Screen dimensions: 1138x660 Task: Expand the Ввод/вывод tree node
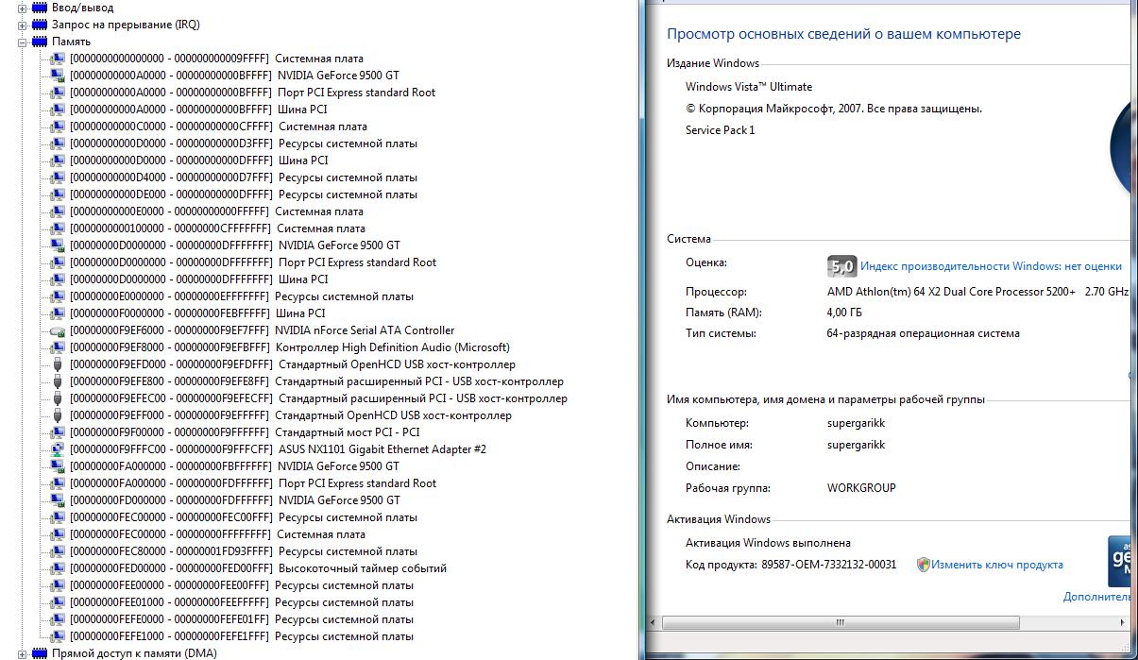[x=23, y=8]
